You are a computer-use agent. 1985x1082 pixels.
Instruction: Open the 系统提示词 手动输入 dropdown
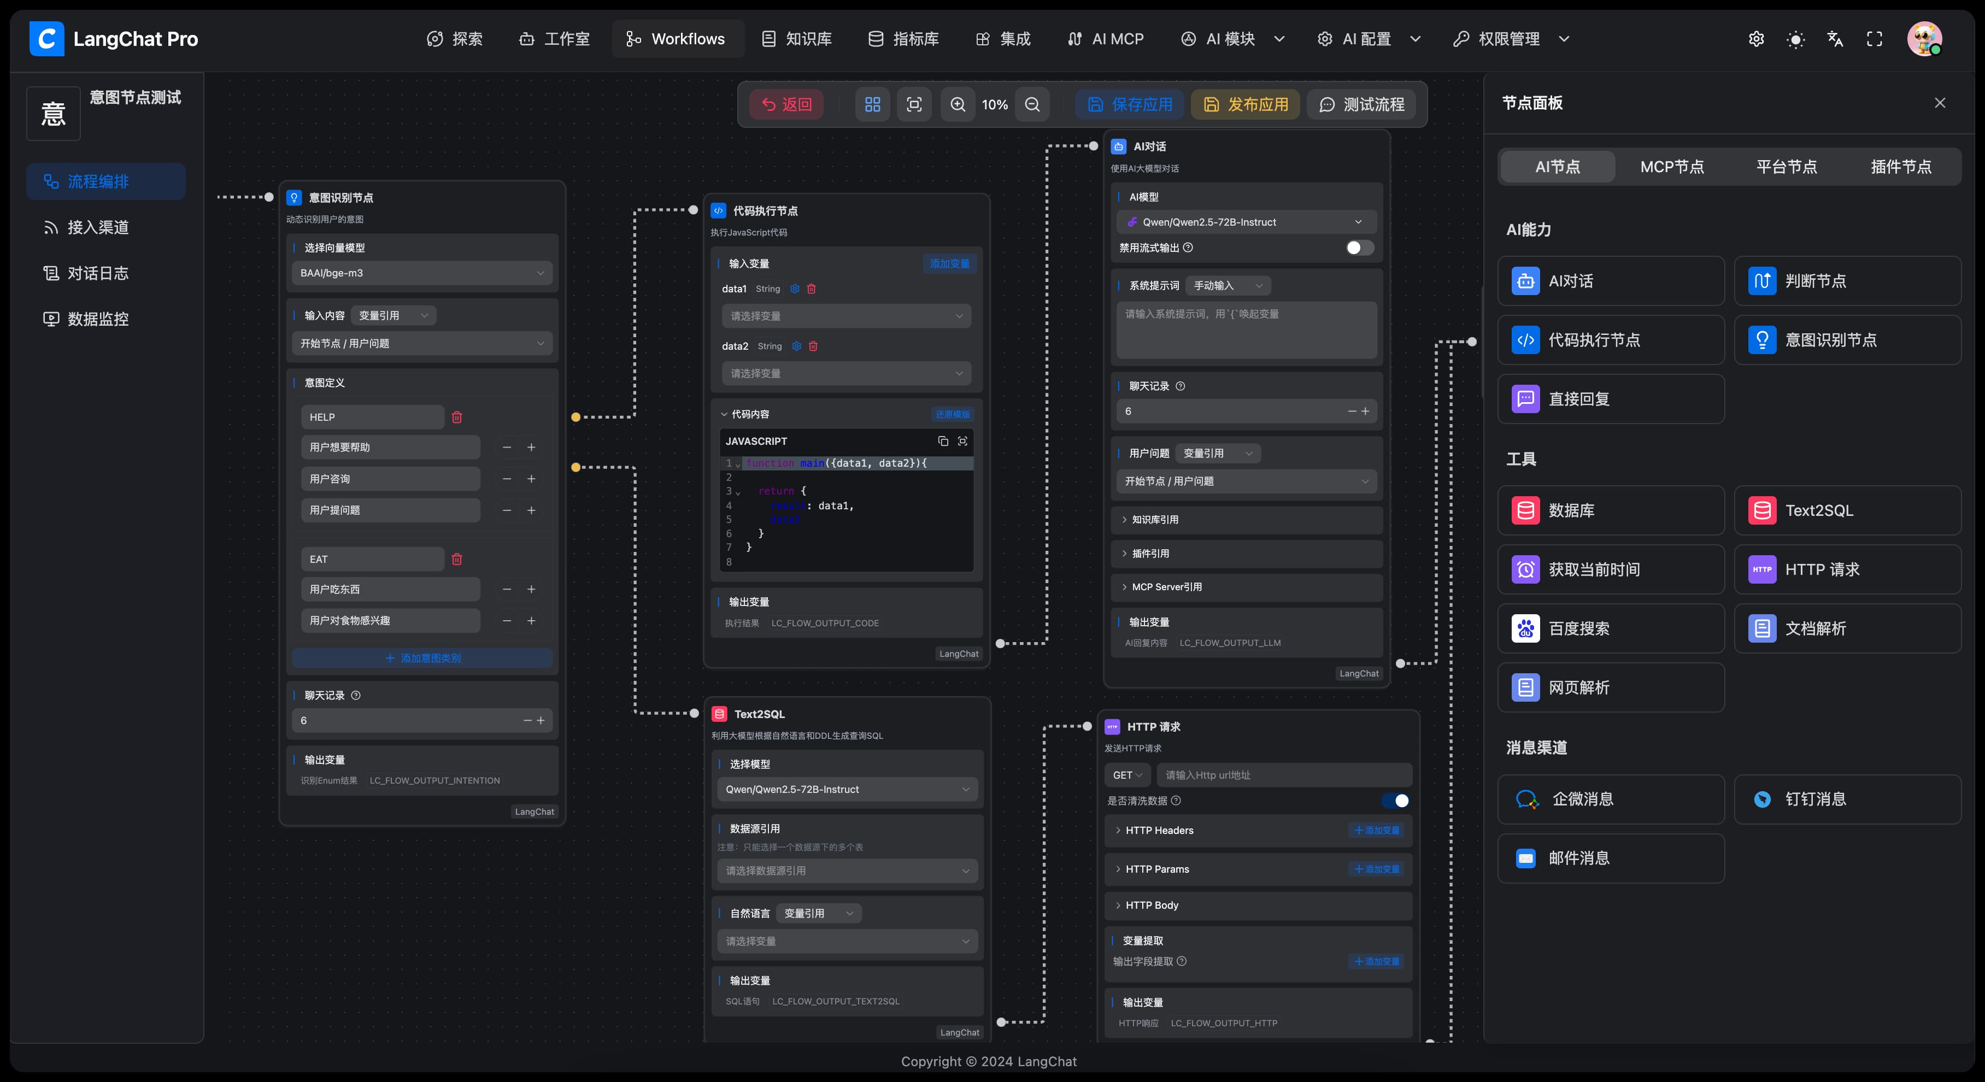[x=1228, y=285]
